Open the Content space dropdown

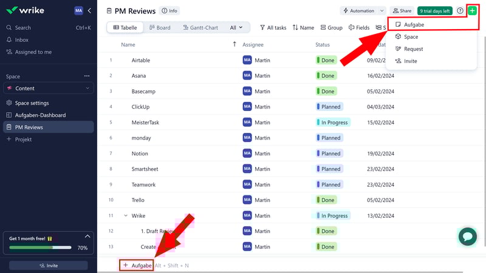(49, 88)
